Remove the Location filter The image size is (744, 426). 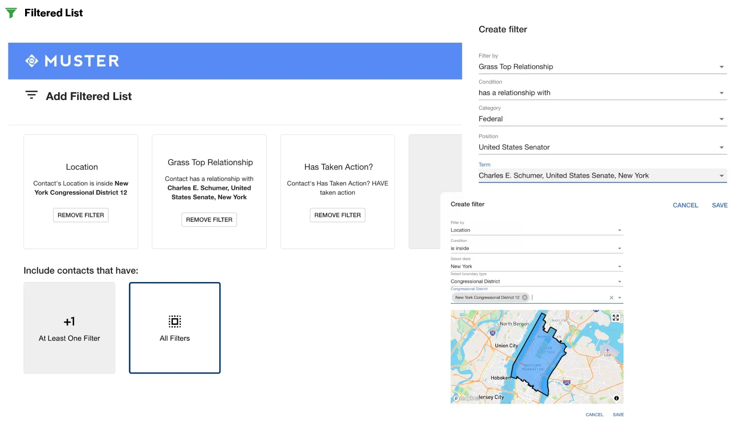point(81,215)
